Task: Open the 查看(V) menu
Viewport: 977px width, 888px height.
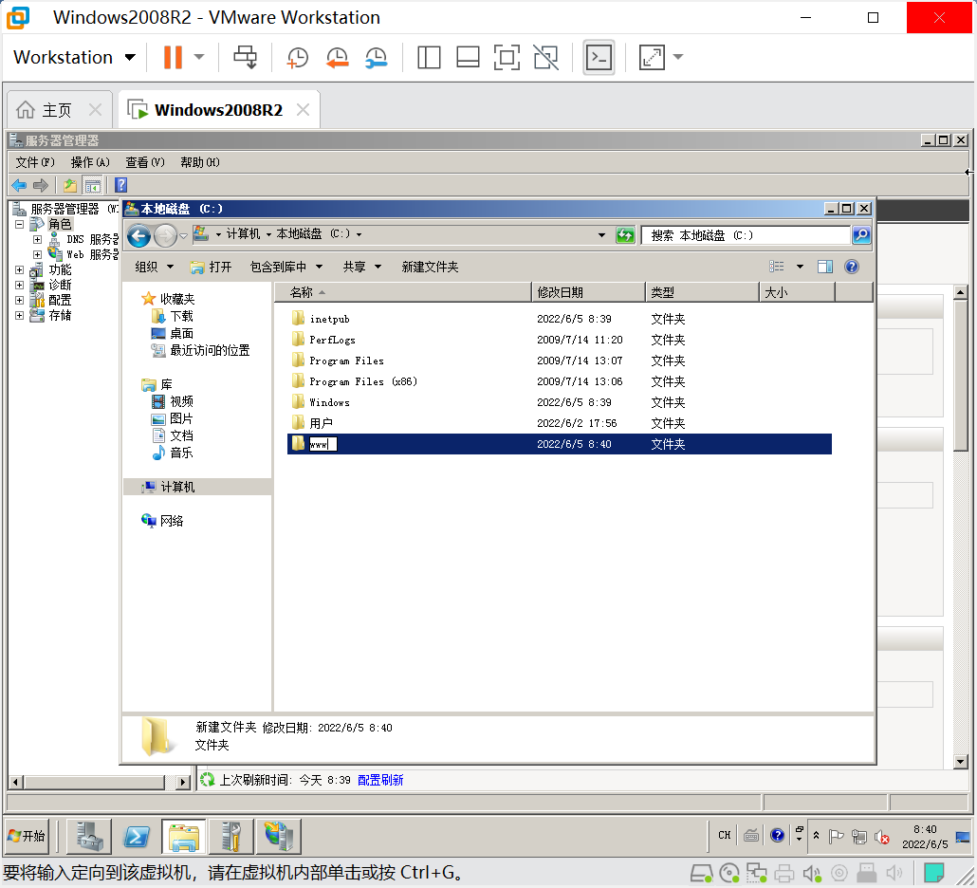Action: (144, 162)
